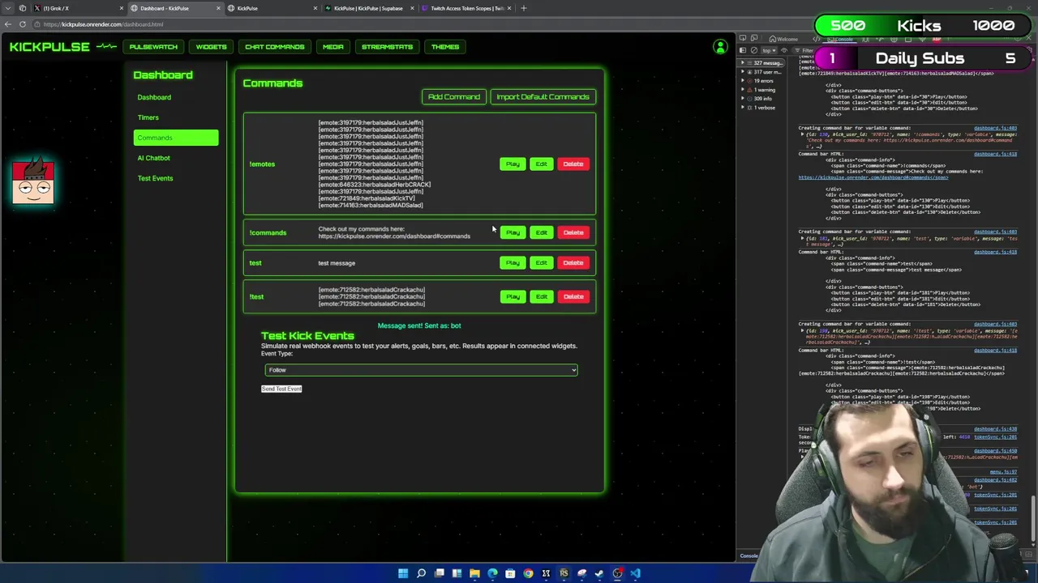Screen dimensions: 1038x583
Task: Delete the !commands command
Action: [x=573, y=232]
